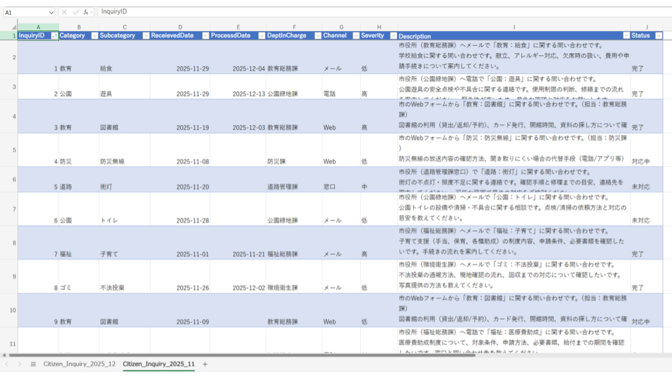Open the Category column filter dropdown

coord(94,36)
